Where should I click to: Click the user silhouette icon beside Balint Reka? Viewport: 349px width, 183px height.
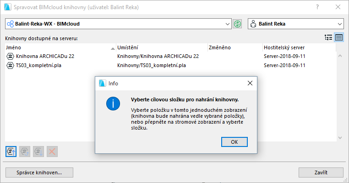pyautogui.click(x=253, y=24)
